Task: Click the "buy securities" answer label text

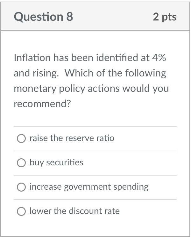Action: (56, 163)
